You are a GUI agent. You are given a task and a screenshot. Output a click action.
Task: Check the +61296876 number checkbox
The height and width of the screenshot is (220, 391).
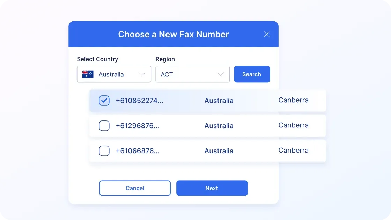pos(104,126)
